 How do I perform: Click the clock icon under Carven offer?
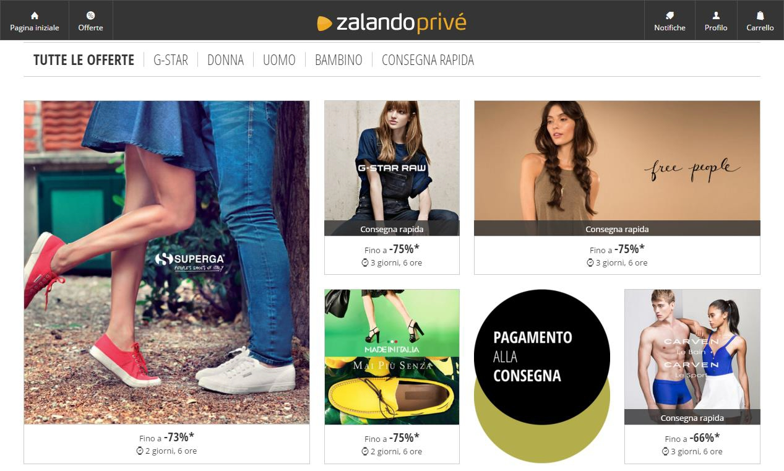pos(665,452)
